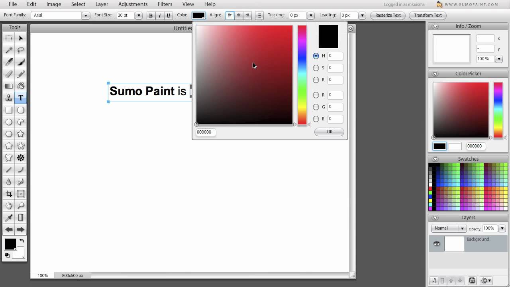510x287 pixels.
Task: Select the R (red) radio button
Action: tap(316, 95)
